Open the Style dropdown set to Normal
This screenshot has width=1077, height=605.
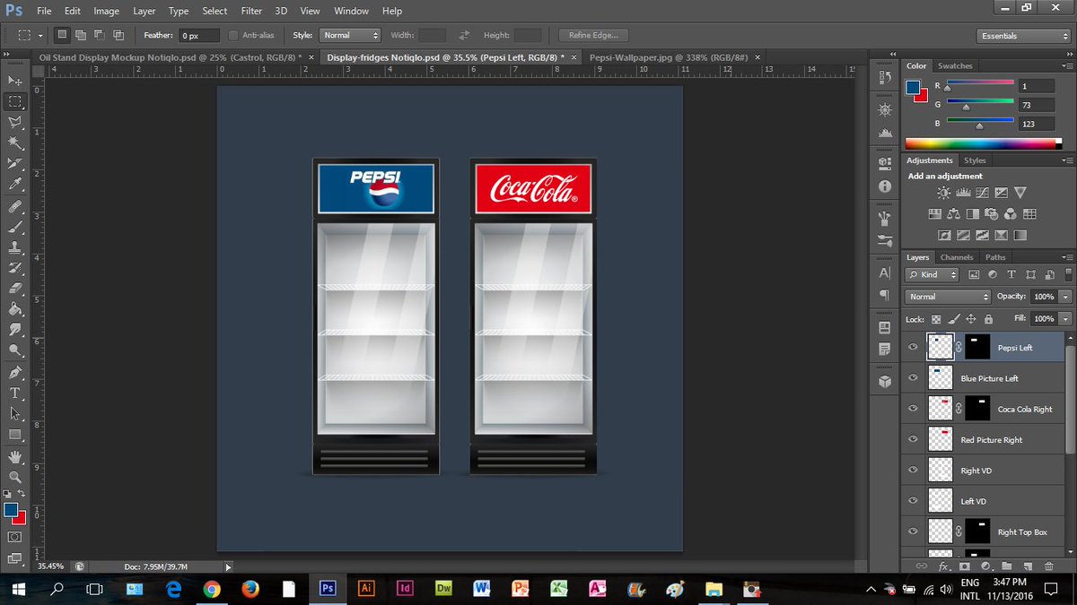click(x=350, y=35)
